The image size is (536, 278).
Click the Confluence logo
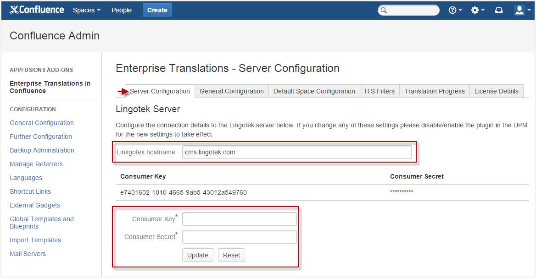[37, 10]
